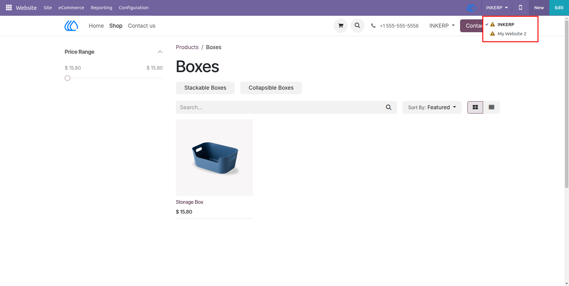Switch to list view layout
Viewport: 569px width, 286px height.
click(x=491, y=107)
